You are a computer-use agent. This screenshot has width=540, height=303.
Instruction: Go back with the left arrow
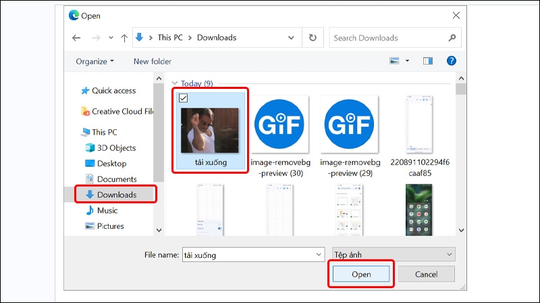click(76, 38)
